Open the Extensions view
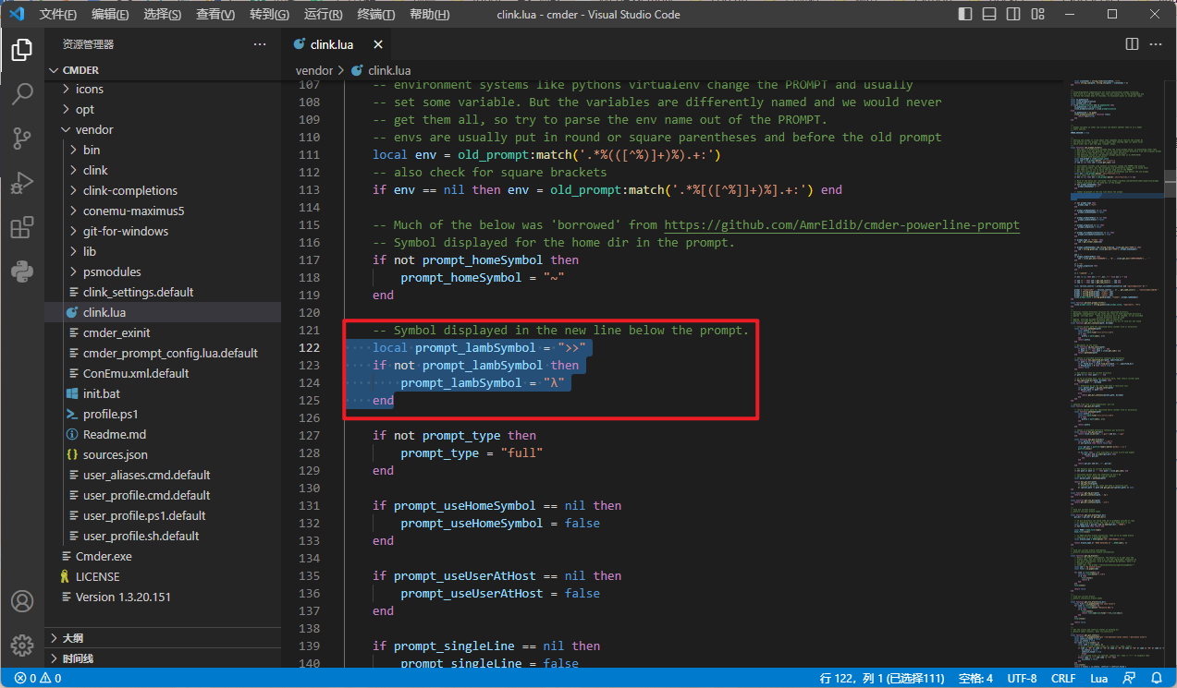 22,227
